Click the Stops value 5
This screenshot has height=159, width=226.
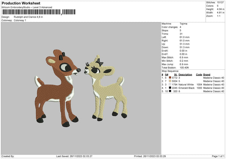click(x=180, y=30)
